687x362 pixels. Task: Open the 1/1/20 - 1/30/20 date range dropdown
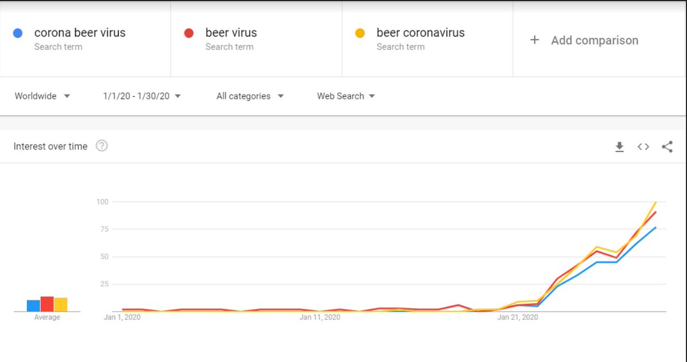pyautogui.click(x=142, y=96)
